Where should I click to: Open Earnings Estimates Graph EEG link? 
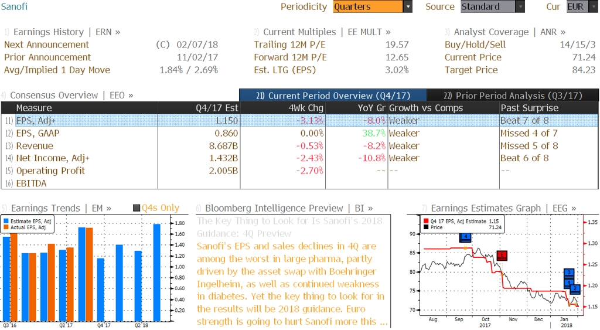pyautogui.click(x=503, y=208)
